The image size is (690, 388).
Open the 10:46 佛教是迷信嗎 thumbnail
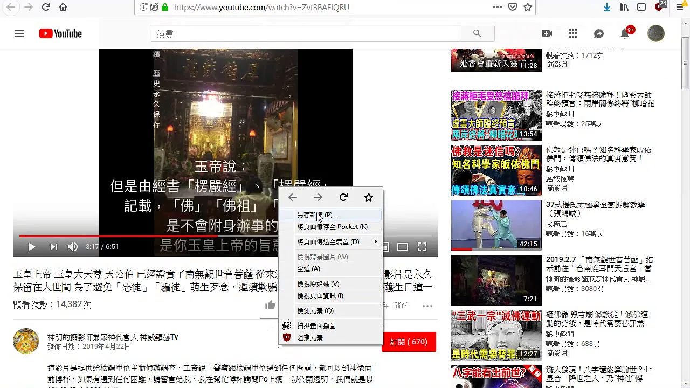496,170
